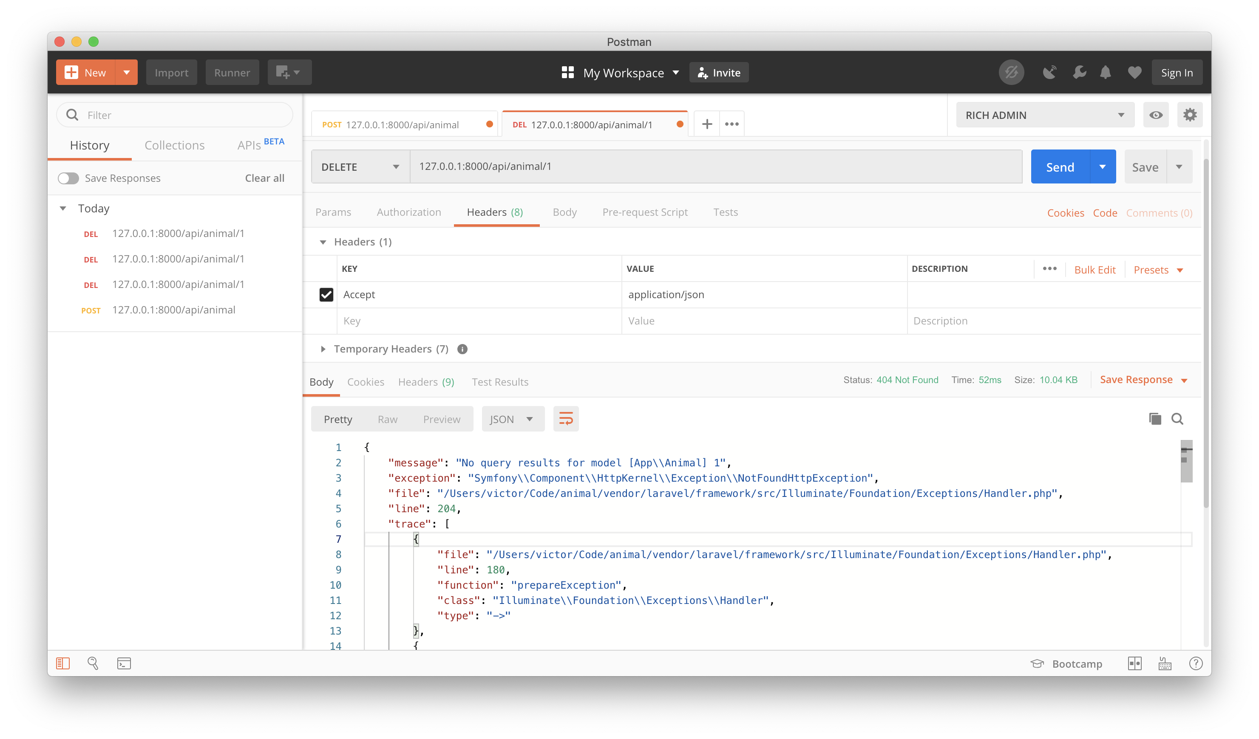Open the Authorization request tab
Image resolution: width=1259 pixels, height=739 pixels.
(x=408, y=212)
